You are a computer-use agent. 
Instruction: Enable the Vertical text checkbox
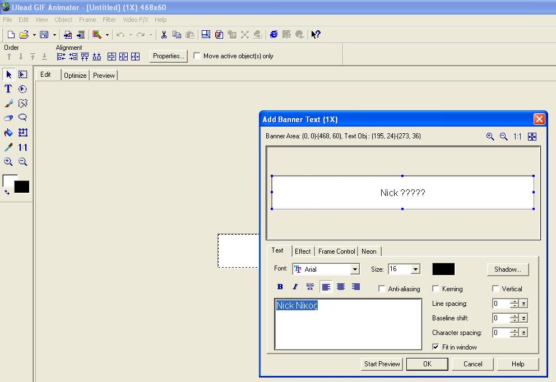click(x=495, y=288)
